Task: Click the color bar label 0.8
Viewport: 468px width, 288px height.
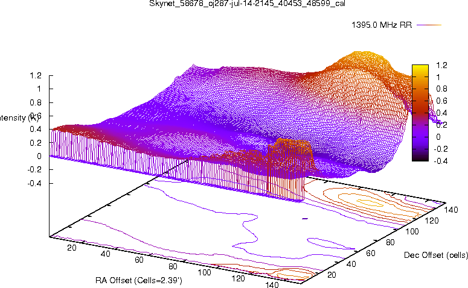Action: click(441, 89)
